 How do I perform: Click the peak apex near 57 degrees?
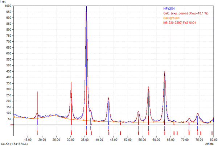click(x=148, y=87)
